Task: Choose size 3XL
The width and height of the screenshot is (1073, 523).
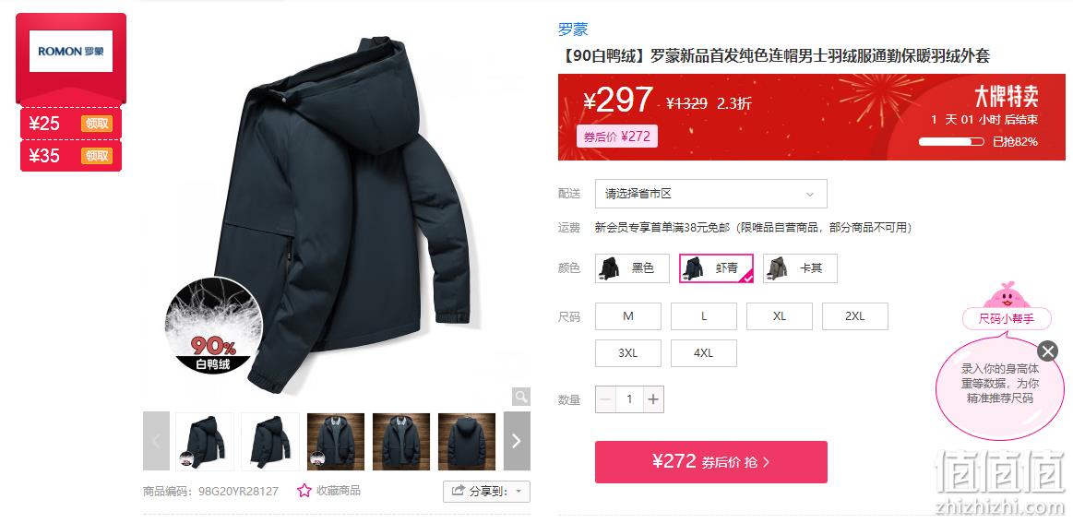Action: [x=628, y=353]
